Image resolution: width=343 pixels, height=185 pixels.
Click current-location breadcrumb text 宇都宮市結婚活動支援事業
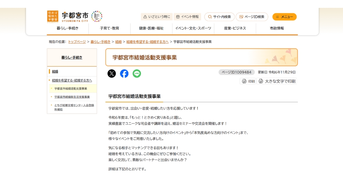(x=192, y=42)
